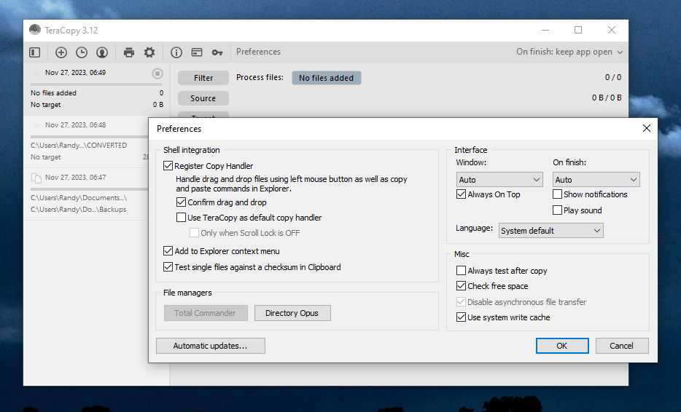Expand On finish: keep app open menu
Viewport: 681px width, 412px height.
tap(569, 52)
